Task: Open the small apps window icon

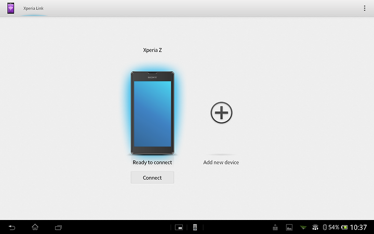Action: click(x=179, y=227)
